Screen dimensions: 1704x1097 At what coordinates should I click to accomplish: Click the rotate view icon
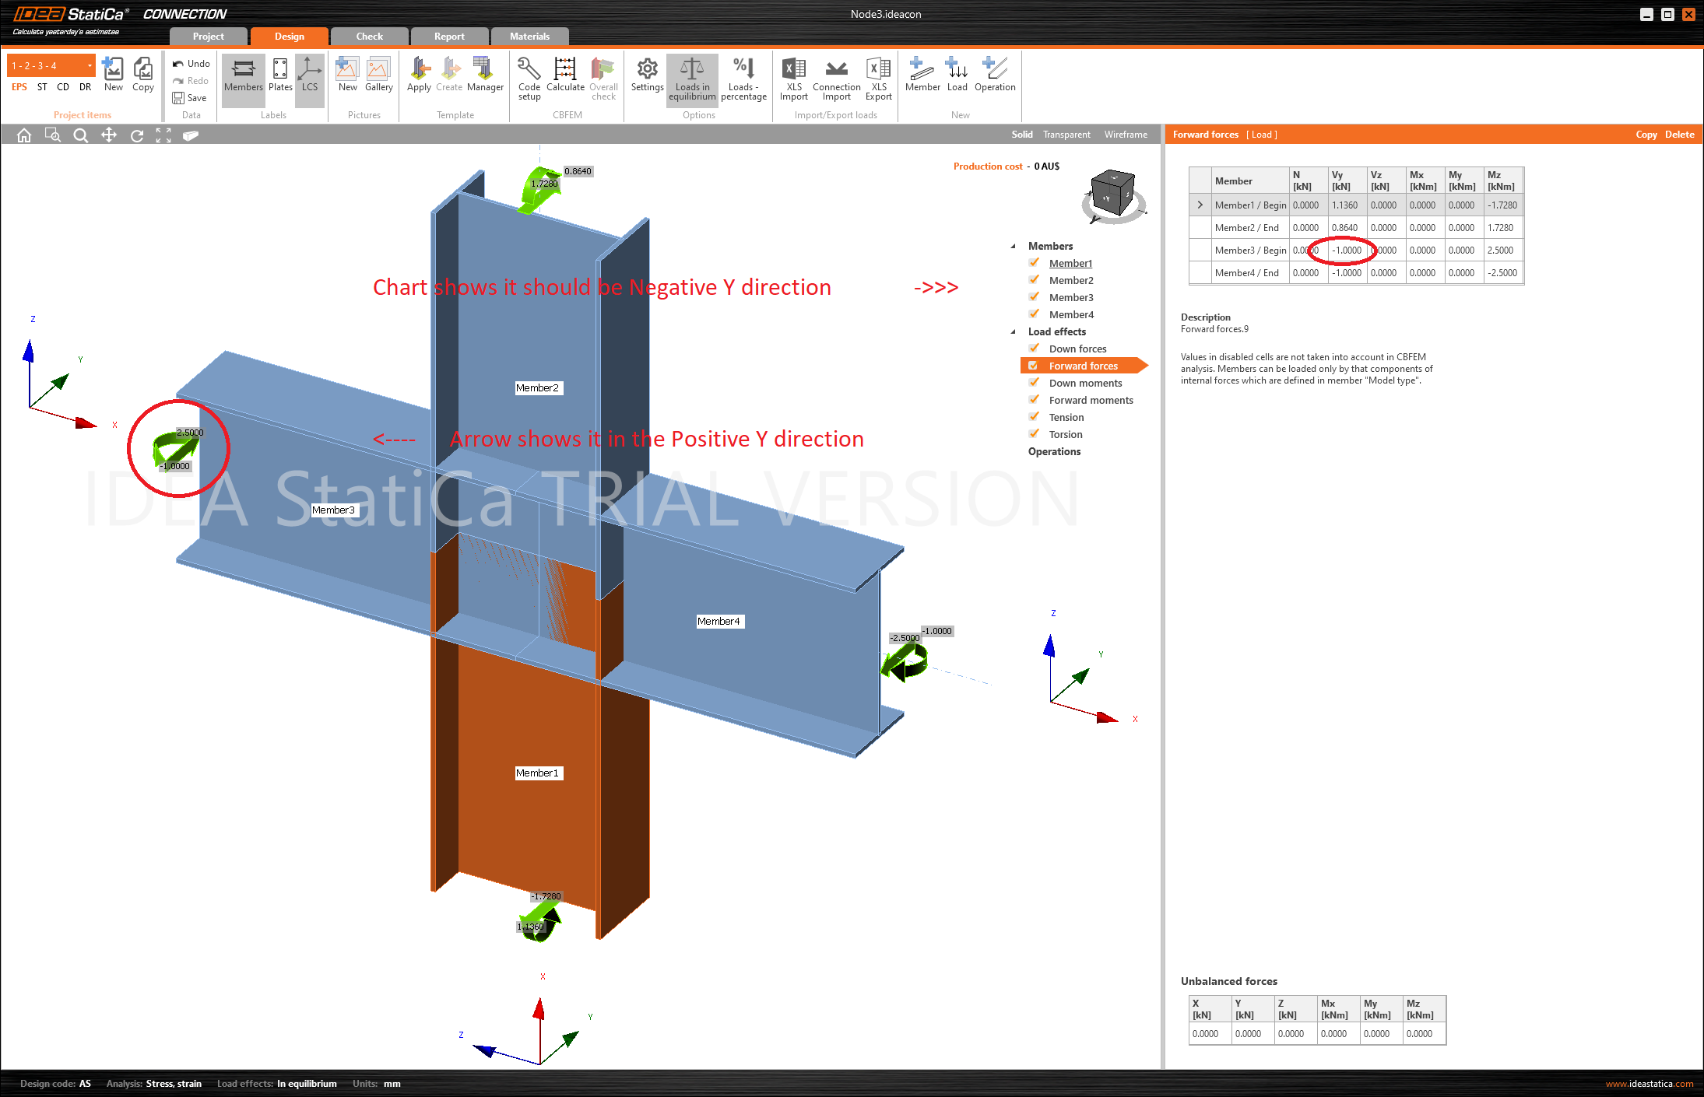coord(137,135)
